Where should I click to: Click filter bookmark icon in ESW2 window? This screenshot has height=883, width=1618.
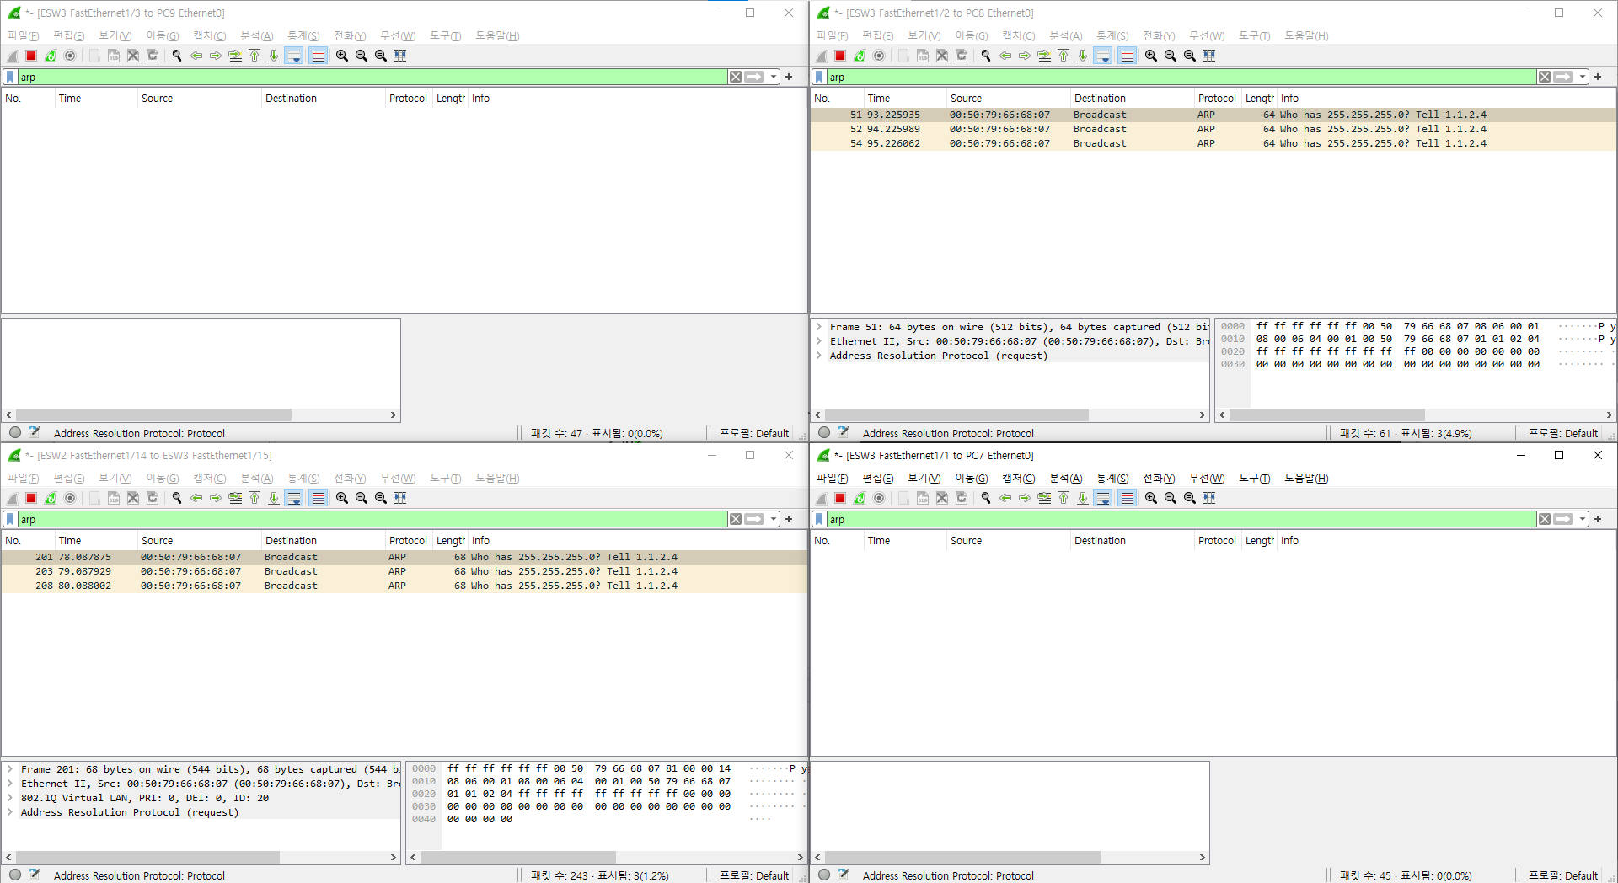[10, 519]
